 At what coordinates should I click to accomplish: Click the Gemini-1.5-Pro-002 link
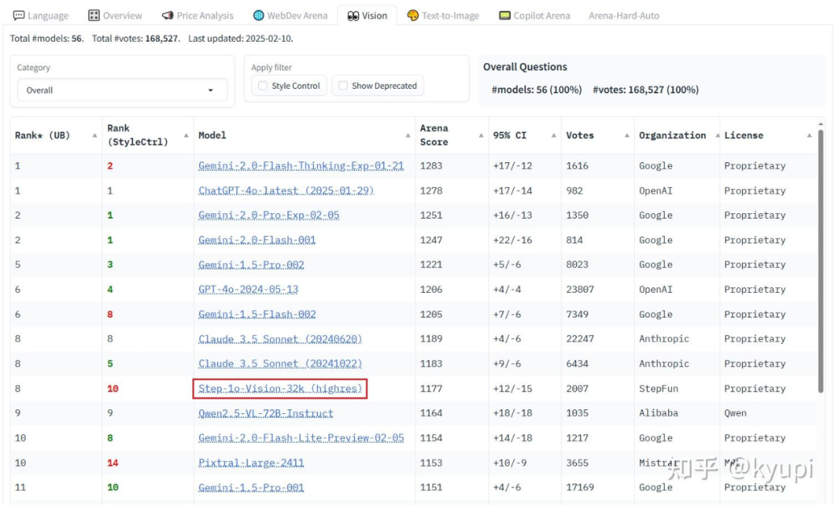(x=251, y=264)
